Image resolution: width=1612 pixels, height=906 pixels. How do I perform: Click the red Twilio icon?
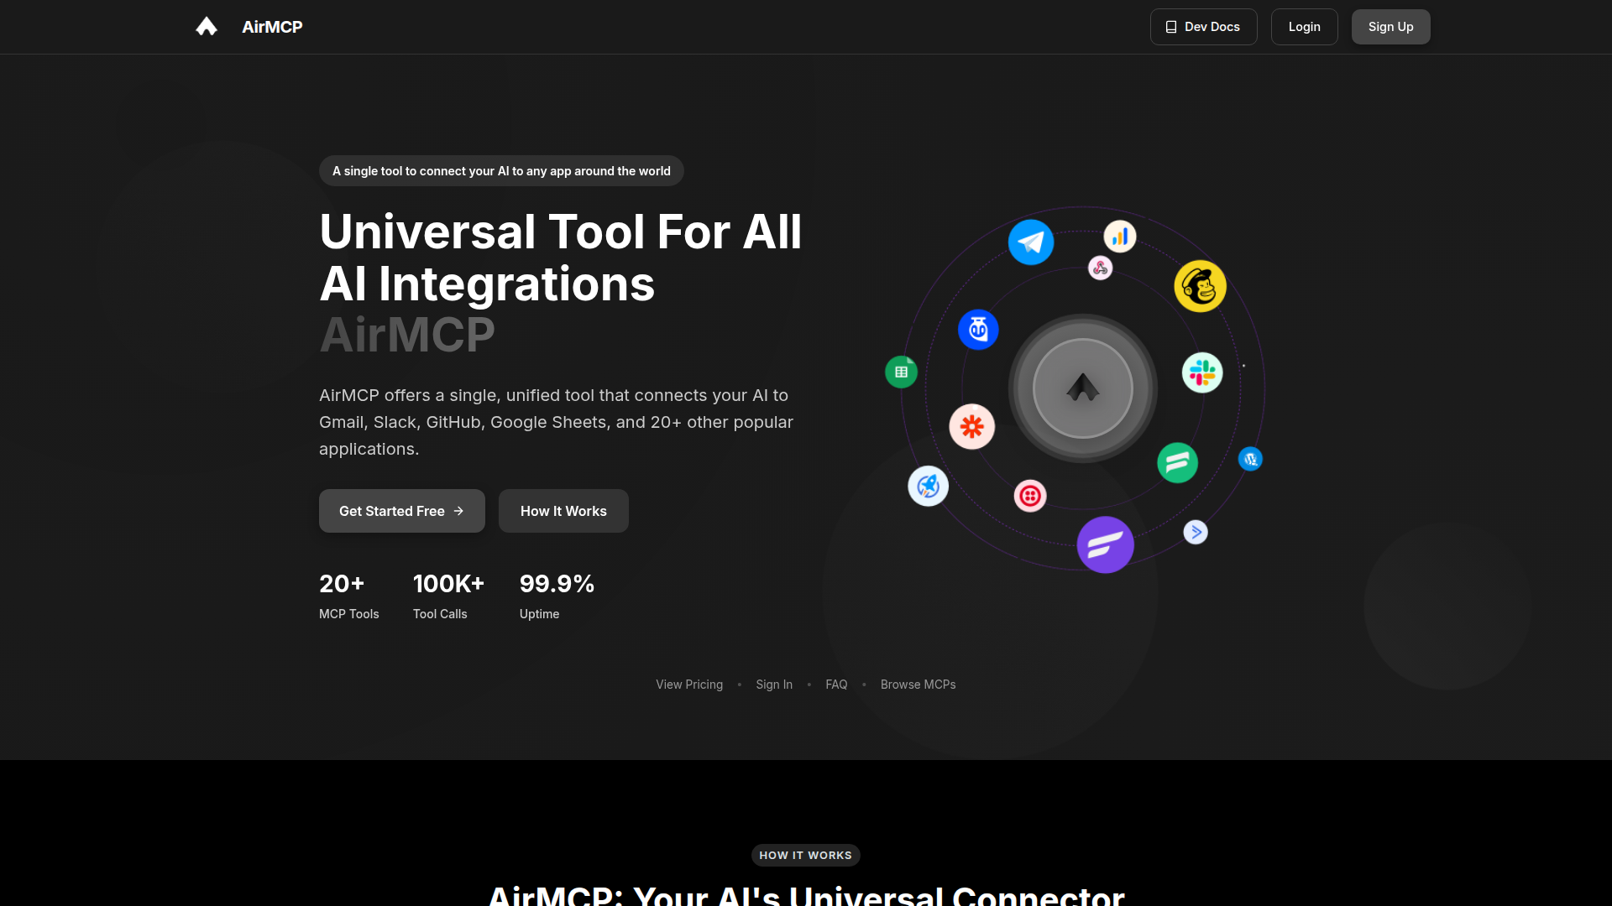point(1030,496)
